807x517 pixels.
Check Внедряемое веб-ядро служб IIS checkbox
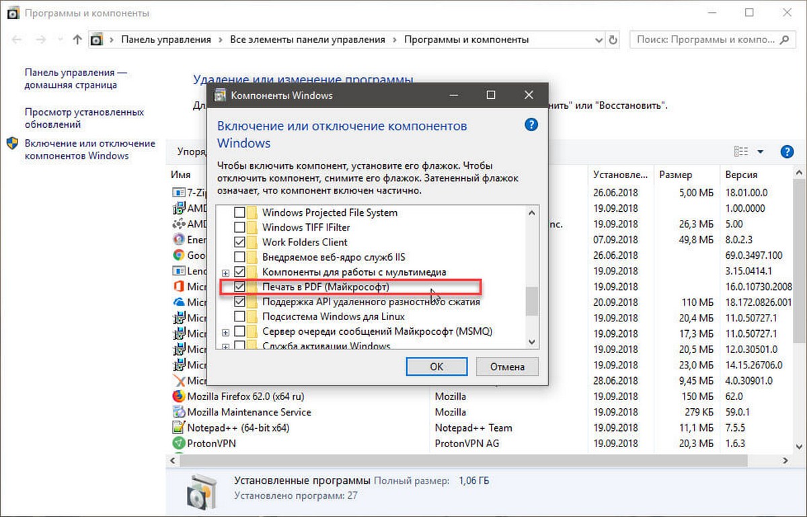(239, 257)
